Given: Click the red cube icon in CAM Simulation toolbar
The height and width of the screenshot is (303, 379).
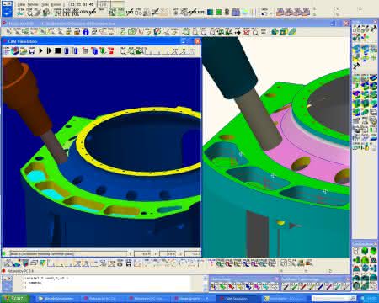Looking at the screenshot, I should [x=111, y=50].
